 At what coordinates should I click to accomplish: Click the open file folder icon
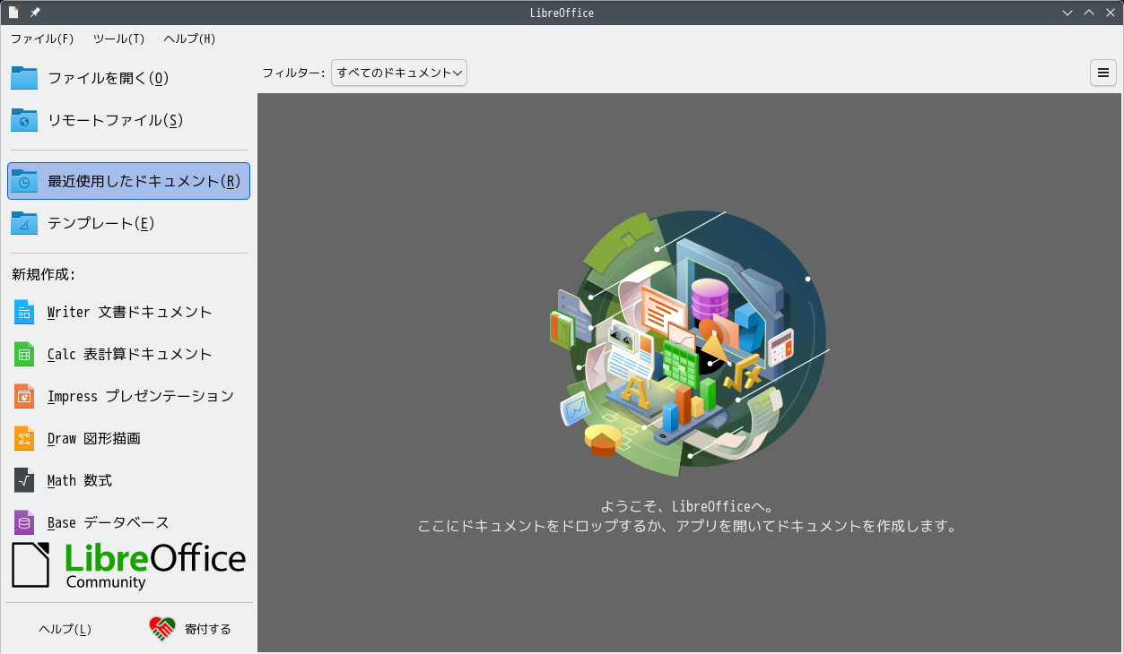click(x=24, y=78)
